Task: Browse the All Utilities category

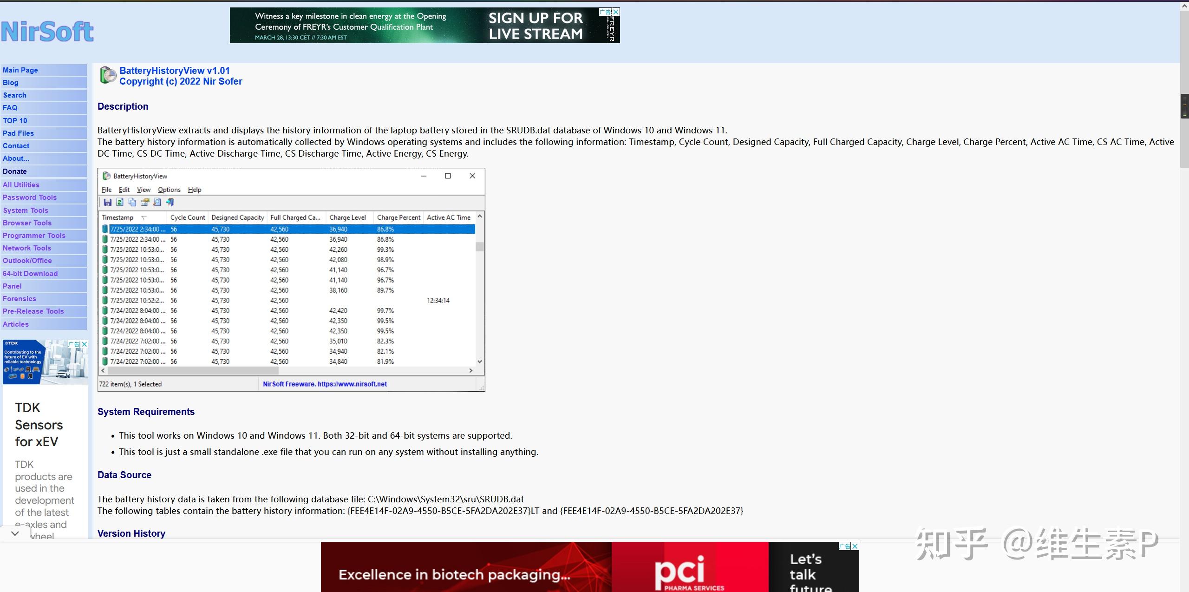Action: (21, 185)
